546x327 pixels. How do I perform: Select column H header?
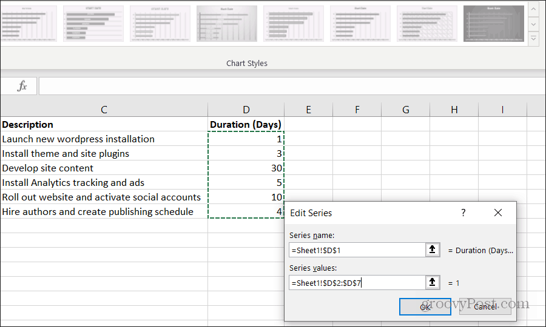[x=454, y=110]
